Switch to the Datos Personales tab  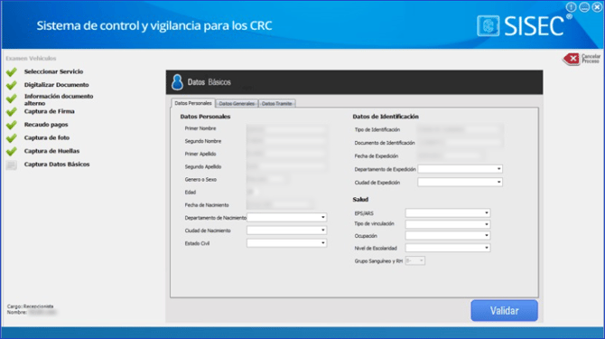click(193, 103)
